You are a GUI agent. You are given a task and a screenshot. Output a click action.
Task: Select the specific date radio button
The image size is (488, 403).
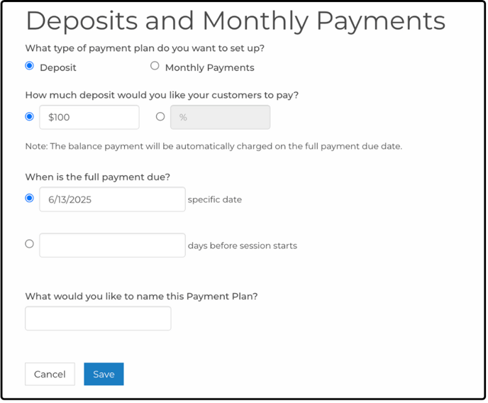pos(30,198)
